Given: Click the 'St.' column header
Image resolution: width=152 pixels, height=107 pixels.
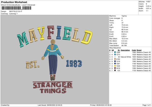Looking at the screenshot, I should point(119,50).
